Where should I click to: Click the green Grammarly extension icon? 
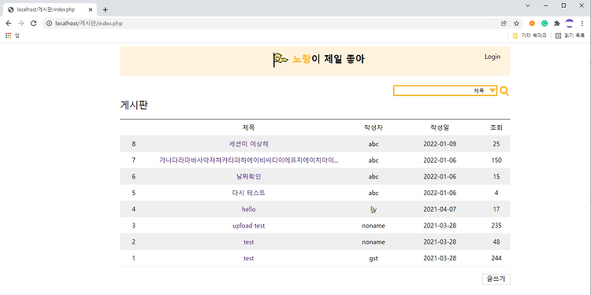[545, 24]
